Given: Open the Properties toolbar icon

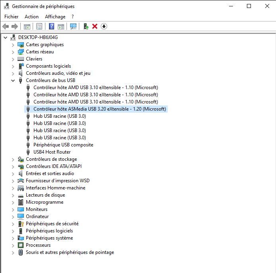Looking at the screenshot, I should coord(39,27).
